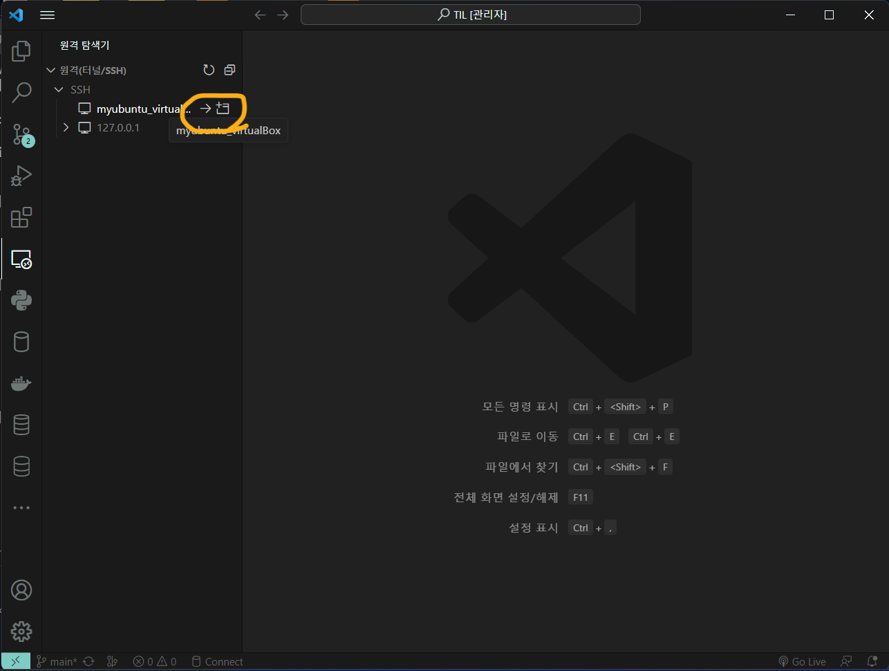Click Go Live in status bar

pos(803,661)
